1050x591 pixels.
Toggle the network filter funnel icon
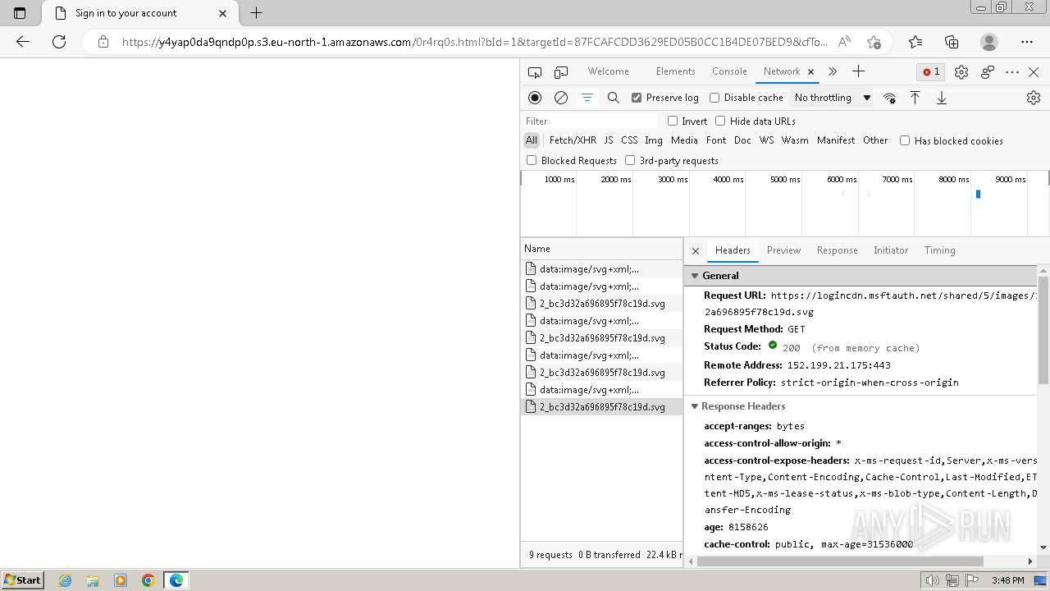pyautogui.click(x=587, y=98)
